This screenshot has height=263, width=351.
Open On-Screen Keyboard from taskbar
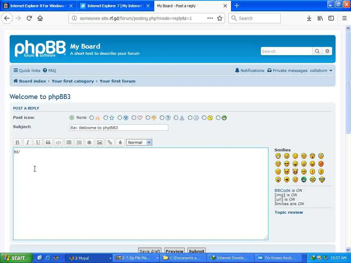click(x=278, y=258)
